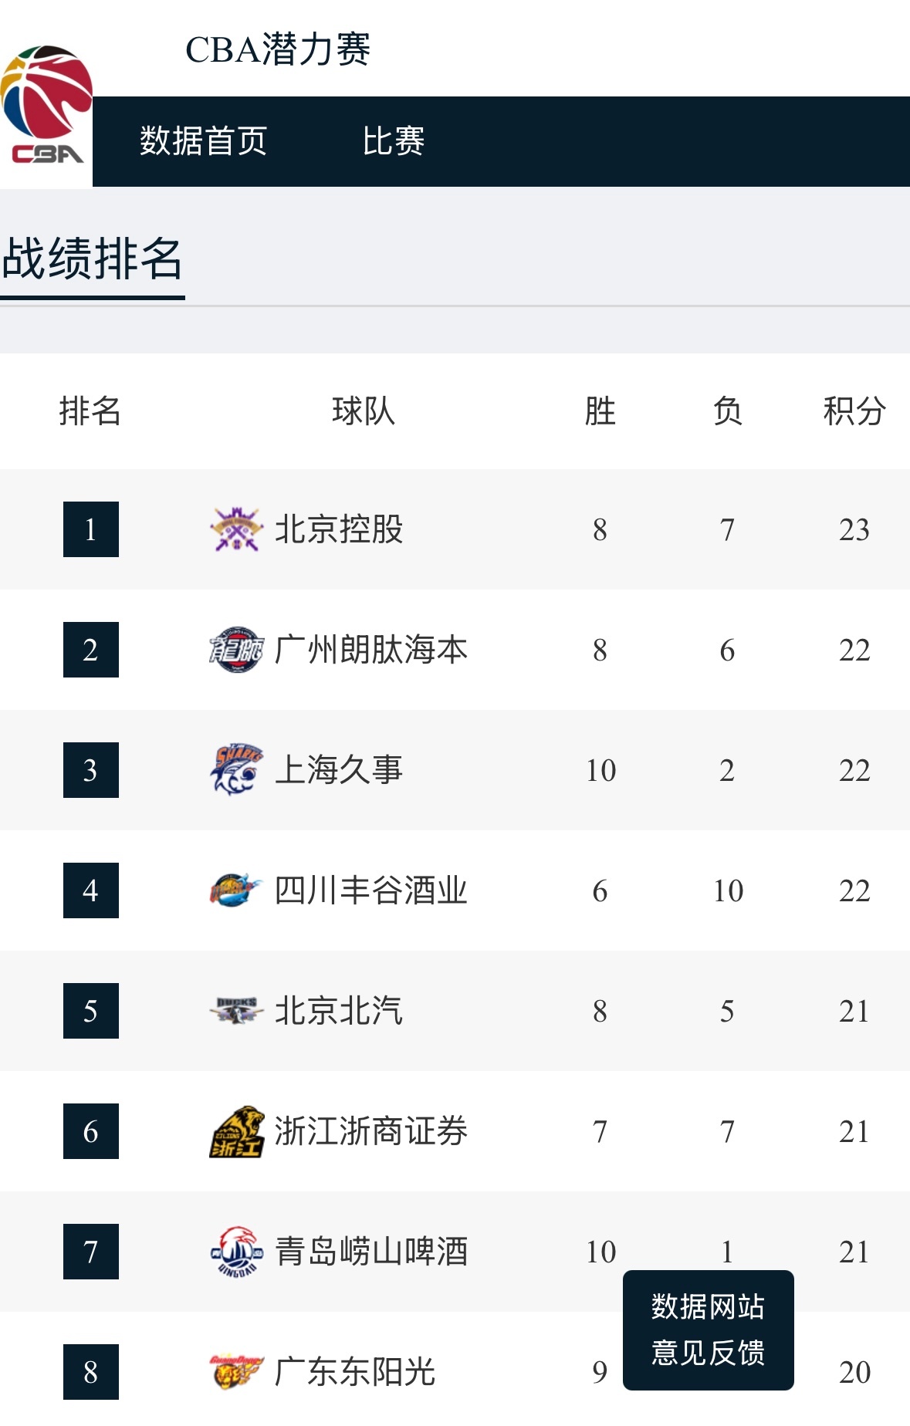Click the rank 1 badge
The height and width of the screenshot is (1426, 910).
click(x=91, y=529)
